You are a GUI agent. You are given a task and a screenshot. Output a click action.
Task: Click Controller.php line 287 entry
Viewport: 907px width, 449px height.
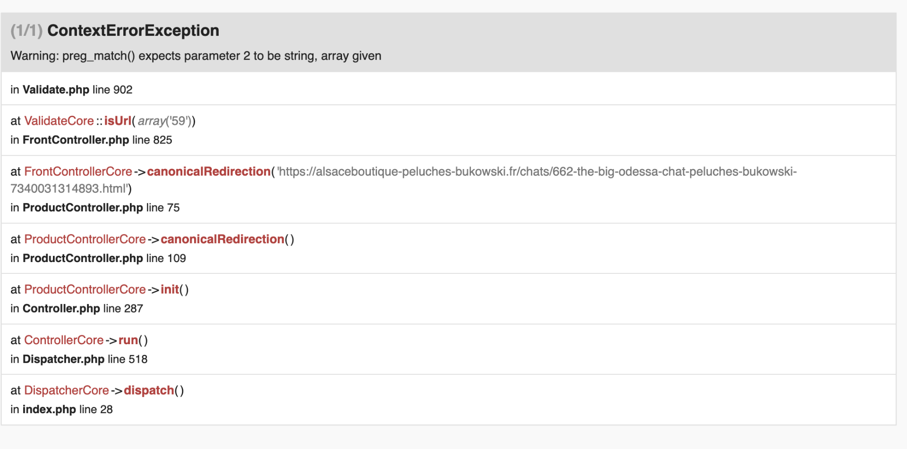click(77, 309)
